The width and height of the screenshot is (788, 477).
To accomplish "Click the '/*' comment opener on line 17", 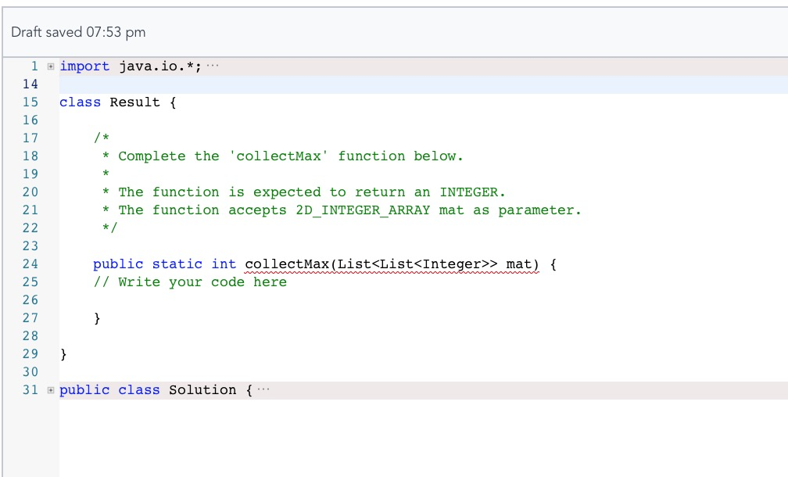I will [102, 138].
